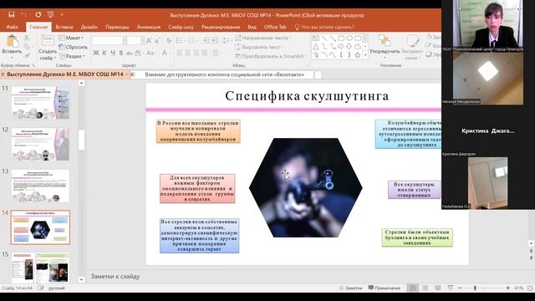Select the document tab 'Выступление Дусенко М.Е. МБОУ СОШ №14'
Image resolution: width=535 pixels, height=301 pixels.
(65, 74)
